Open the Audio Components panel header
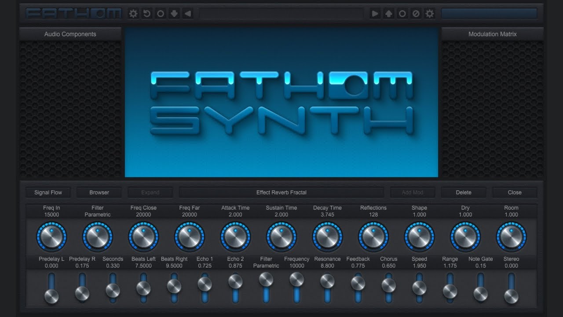 pos(70,34)
